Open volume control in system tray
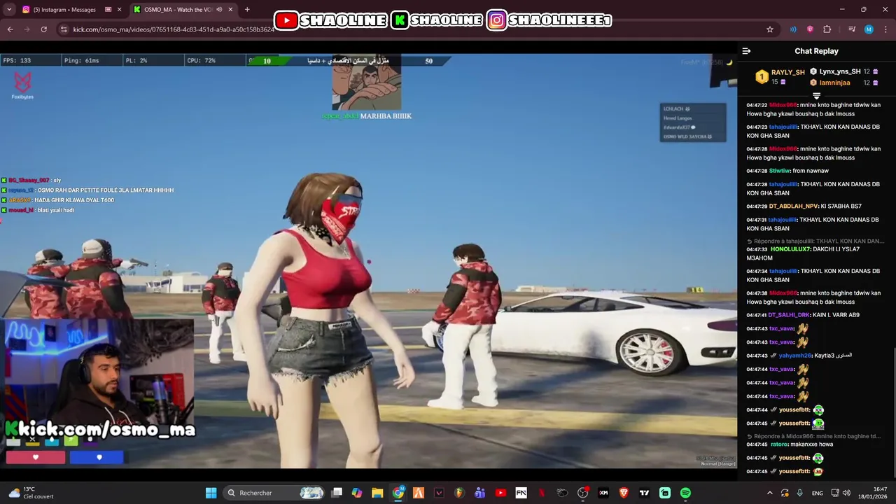 click(846, 493)
